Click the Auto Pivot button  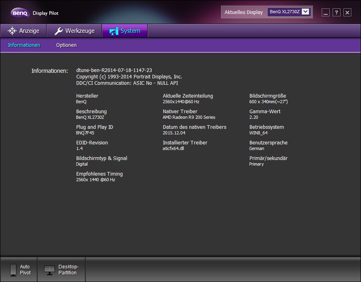[x=18, y=270]
